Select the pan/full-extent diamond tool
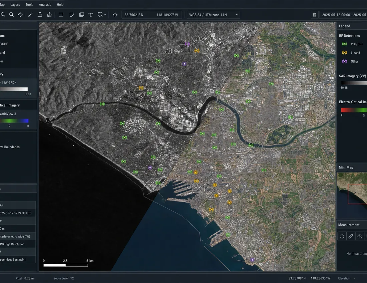The height and width of the screenshot is (283, 367). click(20, 15)
